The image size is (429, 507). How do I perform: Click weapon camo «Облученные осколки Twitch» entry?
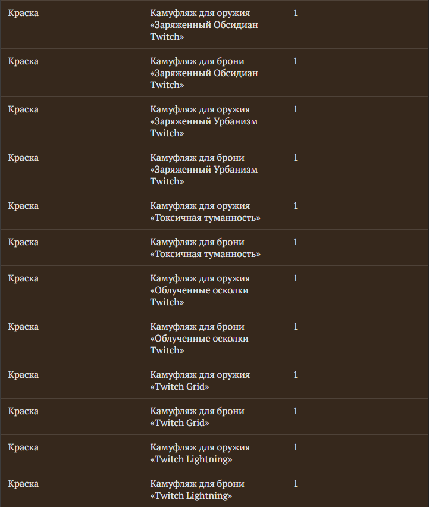pyautogui.click(x=200, y=290)
